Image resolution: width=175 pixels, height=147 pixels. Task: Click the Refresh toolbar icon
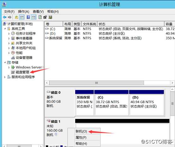pos(40,17)
